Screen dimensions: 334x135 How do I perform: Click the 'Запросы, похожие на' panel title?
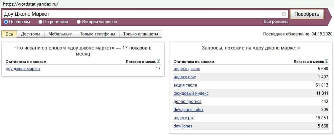(x=251, y=48)
